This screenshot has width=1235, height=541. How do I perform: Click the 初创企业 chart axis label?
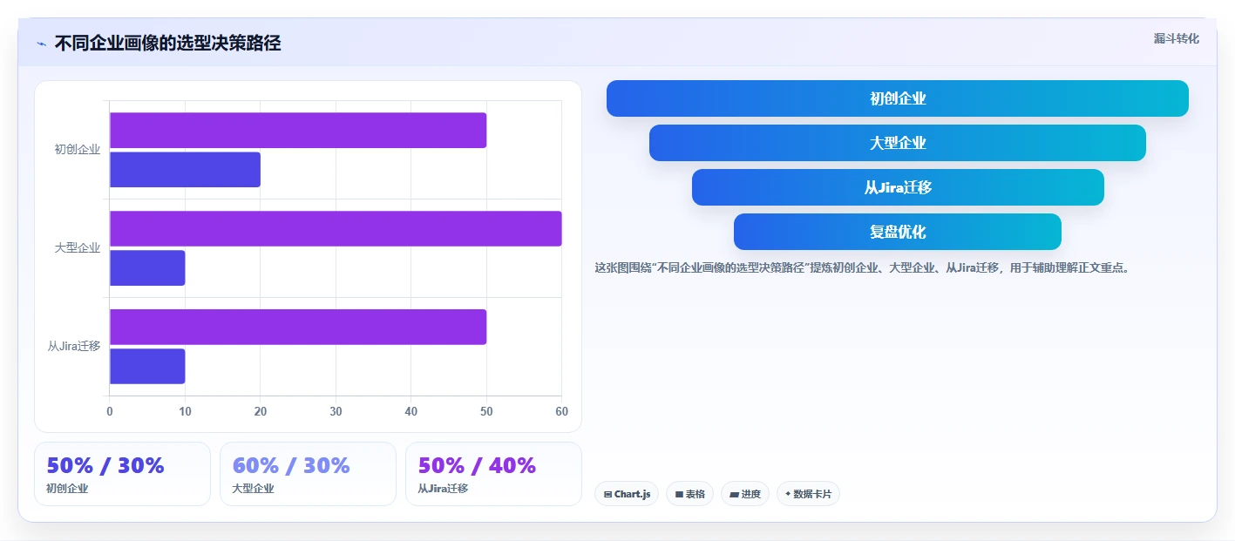point(78,149)
